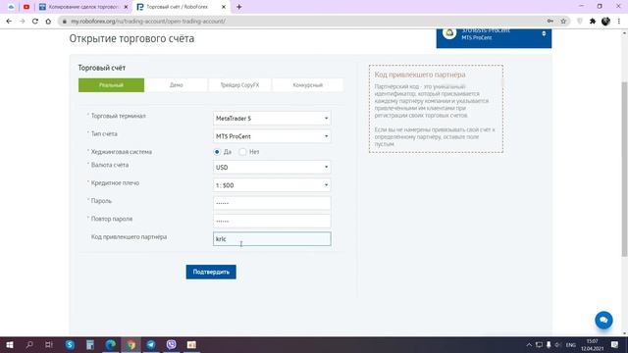This screenshot has height=353, width=628.
Task: Open the Windows Start menu
Action: click(10, 344)
